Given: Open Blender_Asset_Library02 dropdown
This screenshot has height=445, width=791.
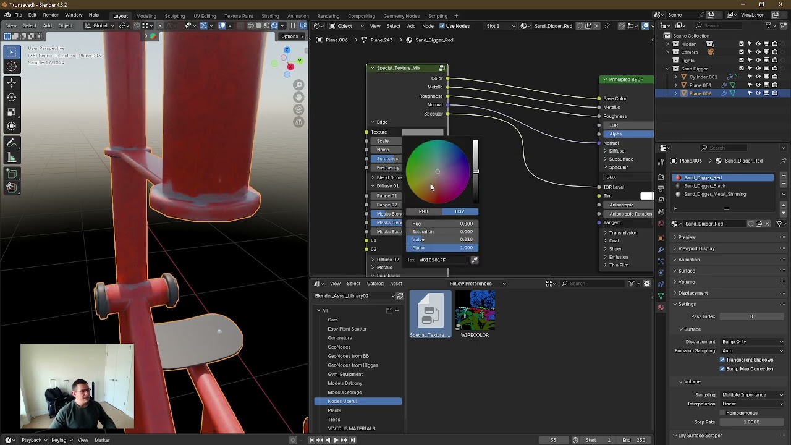Looking at the screenshot, I should point(354,296).
